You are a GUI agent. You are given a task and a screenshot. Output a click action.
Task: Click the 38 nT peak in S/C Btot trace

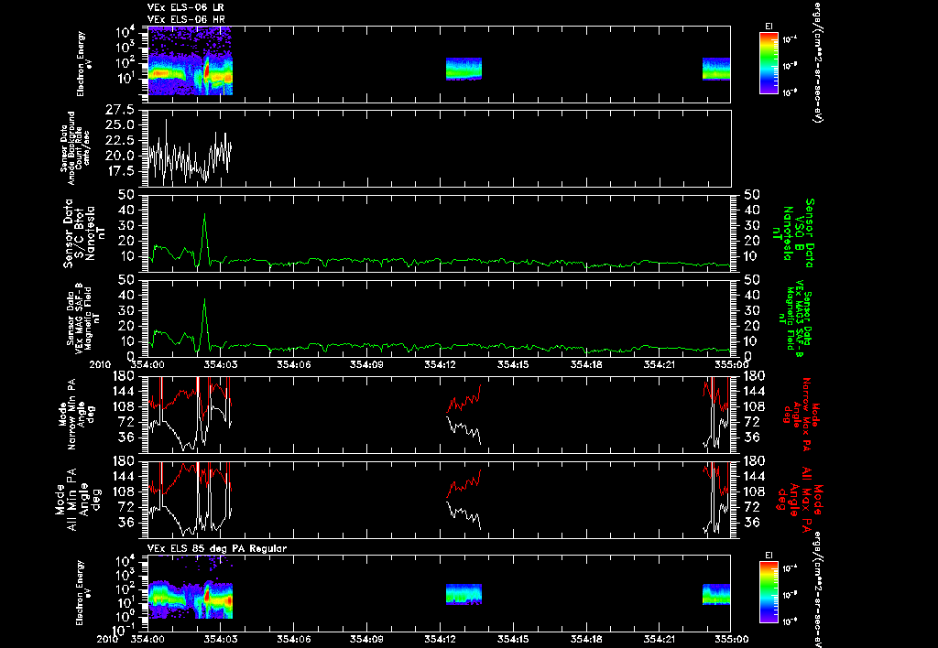pyautogui.click(x=204, y=216)
